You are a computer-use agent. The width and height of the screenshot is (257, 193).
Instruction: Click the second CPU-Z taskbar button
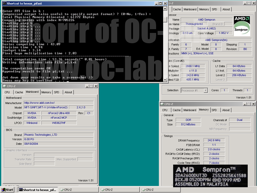coord(120,190)
